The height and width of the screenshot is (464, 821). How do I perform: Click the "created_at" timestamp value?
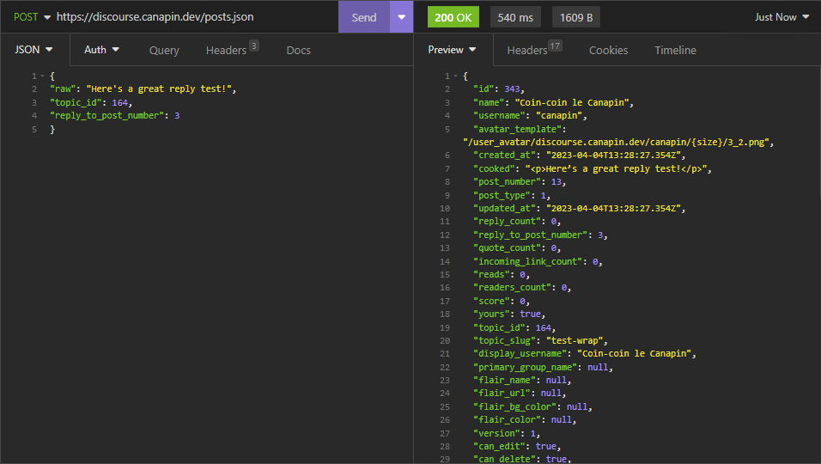613,156
